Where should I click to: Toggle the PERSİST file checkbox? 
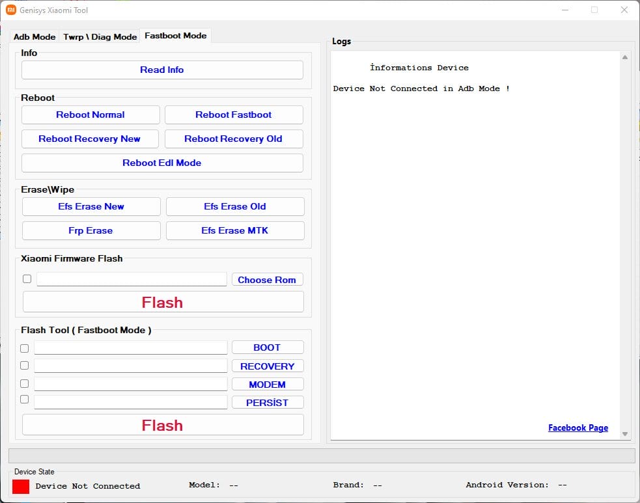click(x=24, y=399)
